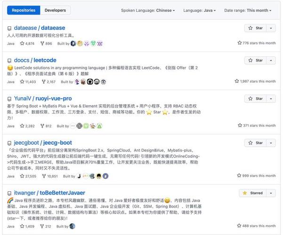Open Spoken Language: Chinese dropdown
The width and height of the screenshot is (284, 235).
pyautogui.click(x=148, y=10)
